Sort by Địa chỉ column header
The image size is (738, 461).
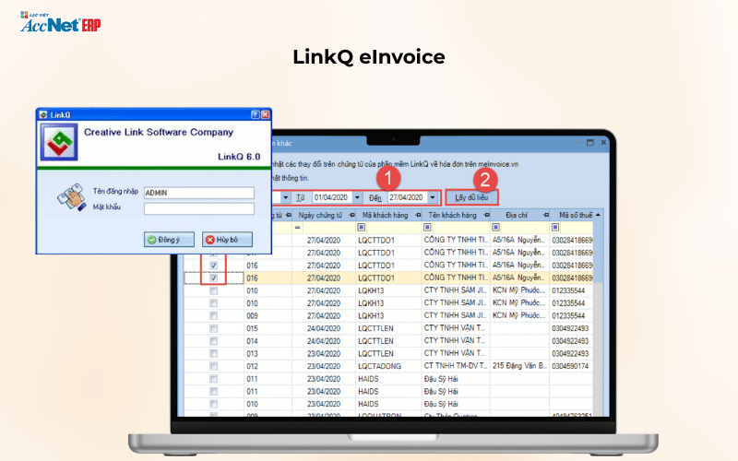pyautogui.click(x=517, y=215)
